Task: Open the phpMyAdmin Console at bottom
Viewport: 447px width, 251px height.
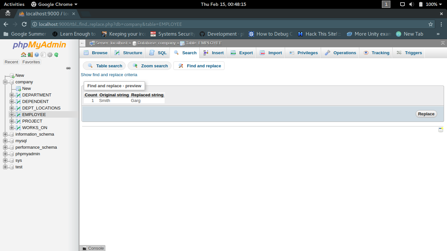Action: pyautogui.click(x=92, y=248)
